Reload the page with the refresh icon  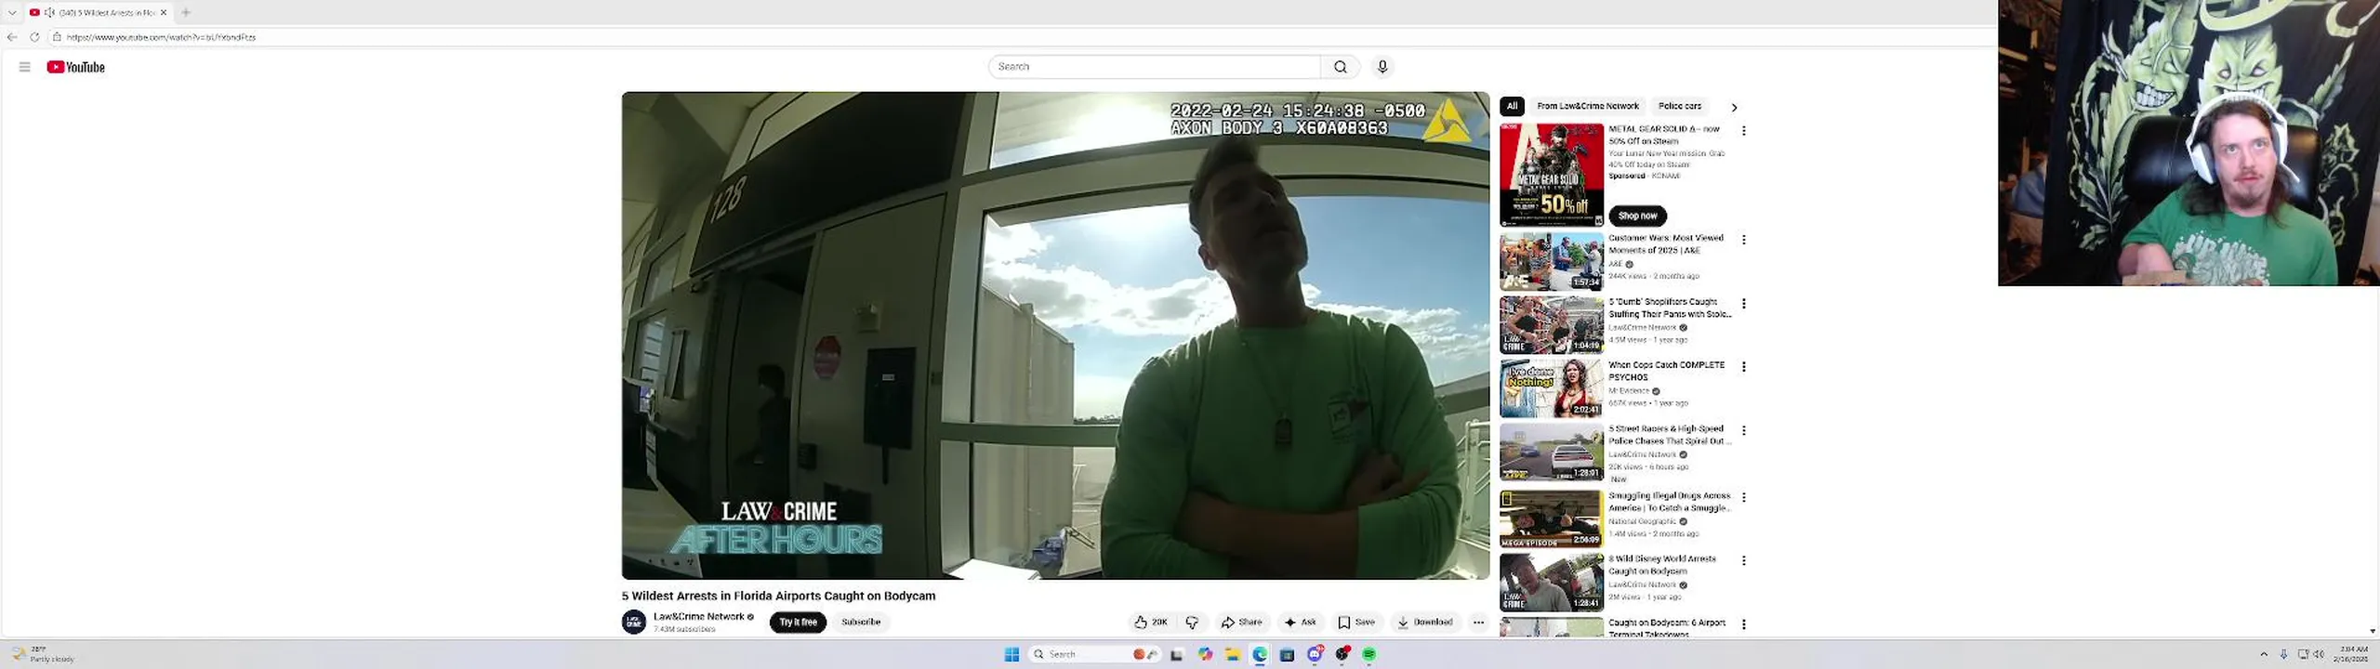click(34, 37)
